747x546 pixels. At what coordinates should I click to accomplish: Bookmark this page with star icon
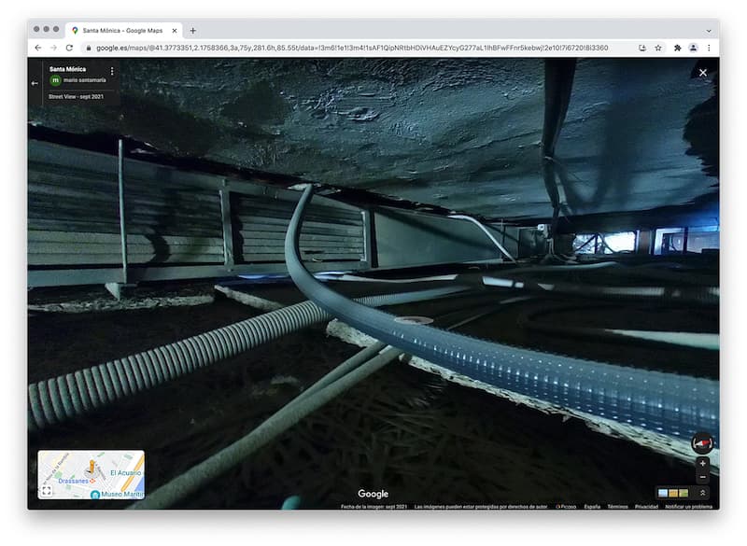(x=658, y=48)
